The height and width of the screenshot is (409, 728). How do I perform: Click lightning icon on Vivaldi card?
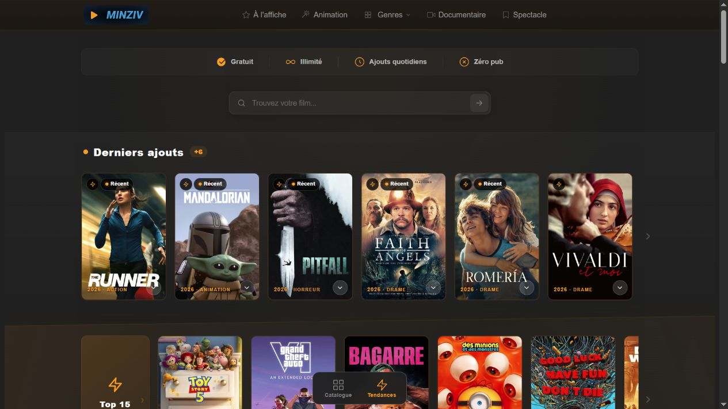tap(558, 184)
